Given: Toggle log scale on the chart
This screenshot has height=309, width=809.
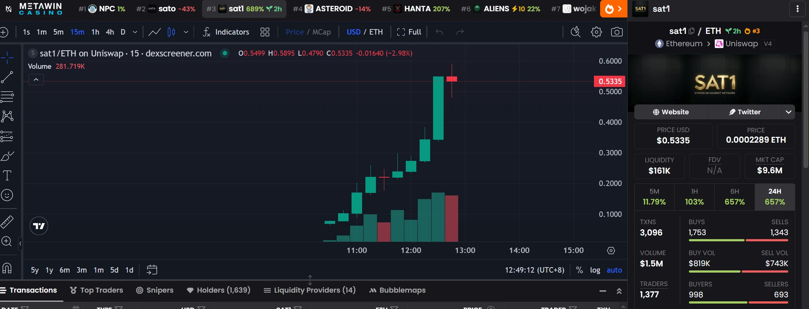Looking at the screenshot, I should tap(595, 270).
